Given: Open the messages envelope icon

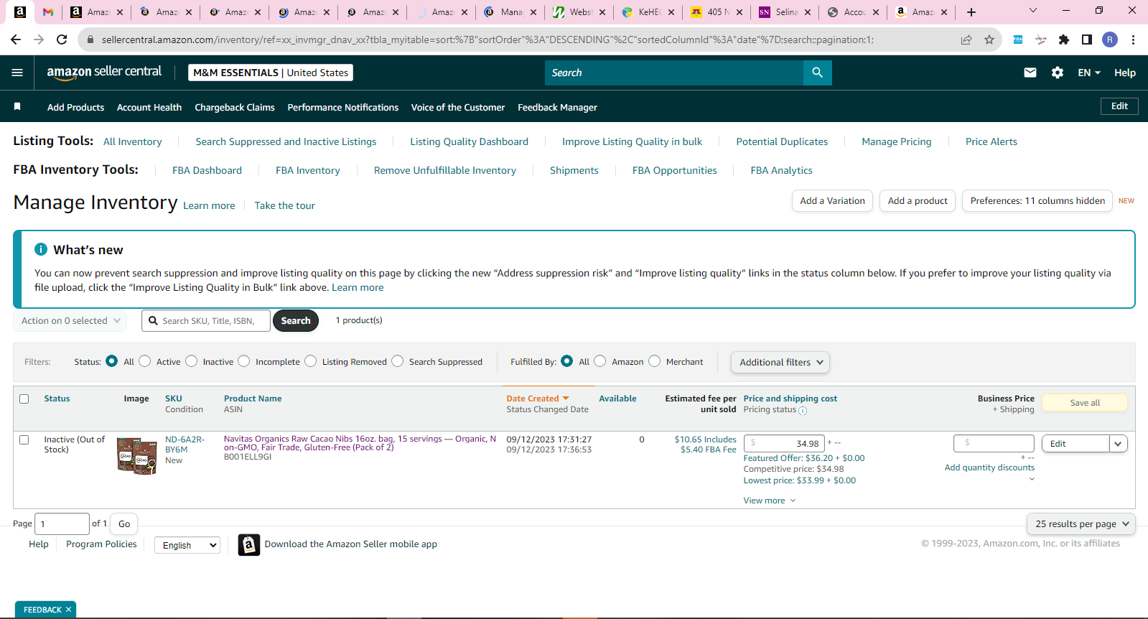Looking at the screenshot, I should (x=1030, y=73).
